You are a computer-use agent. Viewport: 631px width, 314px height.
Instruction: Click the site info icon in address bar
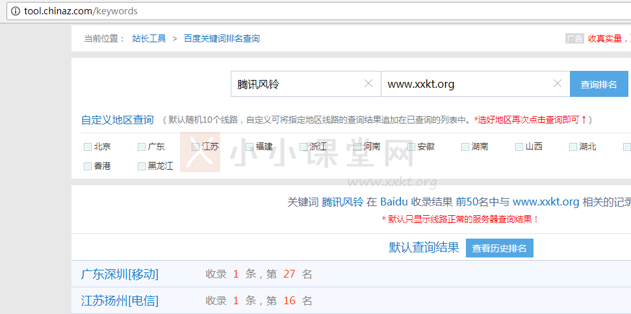tap(16, 11)
